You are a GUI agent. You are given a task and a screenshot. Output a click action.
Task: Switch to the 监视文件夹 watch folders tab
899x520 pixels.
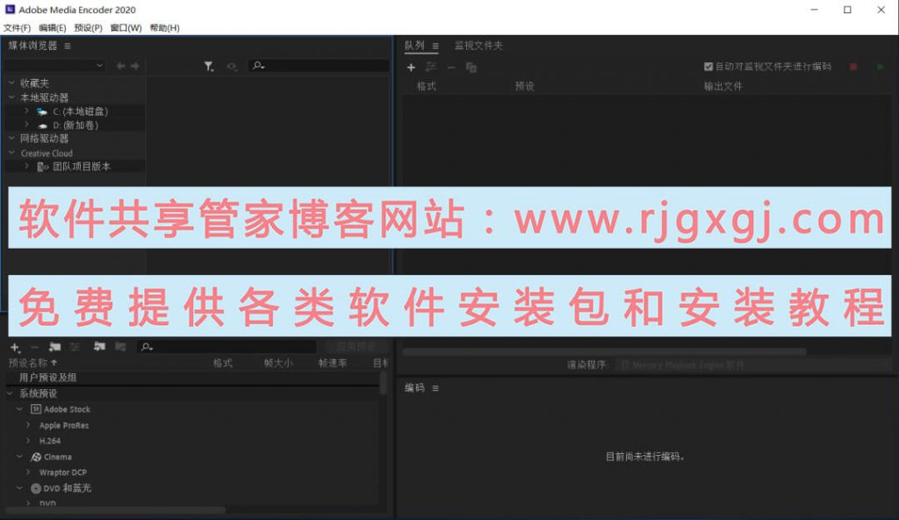click(x=478, y=46)
